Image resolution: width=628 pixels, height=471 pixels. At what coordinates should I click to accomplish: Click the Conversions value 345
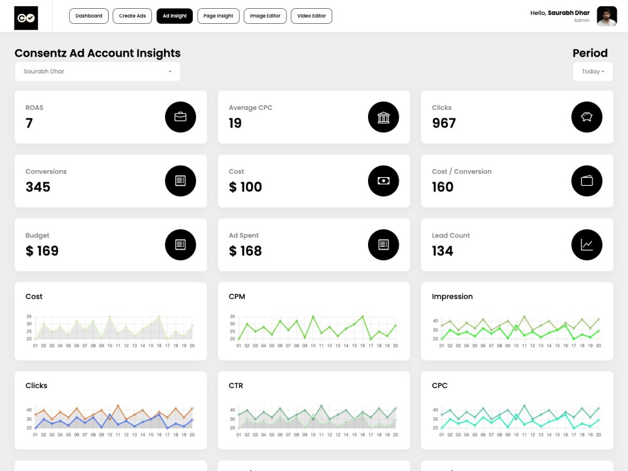[x=38, y=187]
